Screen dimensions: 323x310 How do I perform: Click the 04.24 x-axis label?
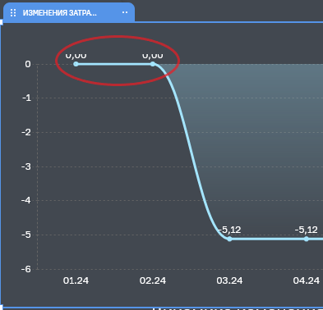point(307,280)
